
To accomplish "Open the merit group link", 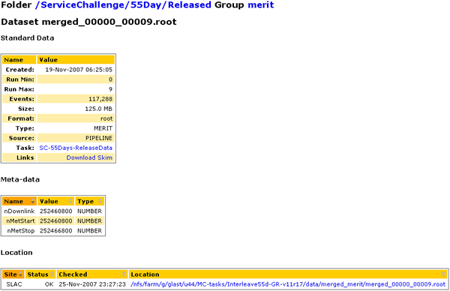I will [x=261, y=5].
